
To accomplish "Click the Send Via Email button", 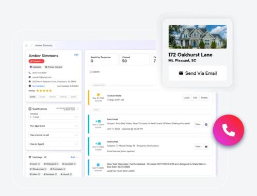I will click(198, 73).
